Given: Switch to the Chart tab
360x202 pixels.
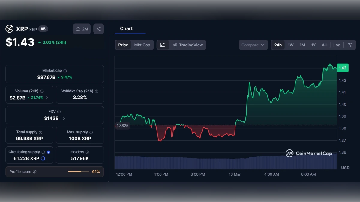Looking at the screenshot, I should 127,28.
